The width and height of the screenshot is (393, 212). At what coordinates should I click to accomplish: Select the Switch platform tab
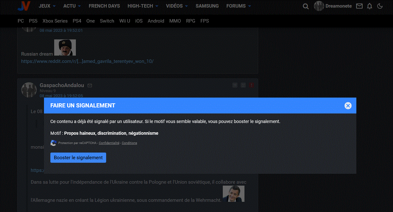[x=107, y=21]
